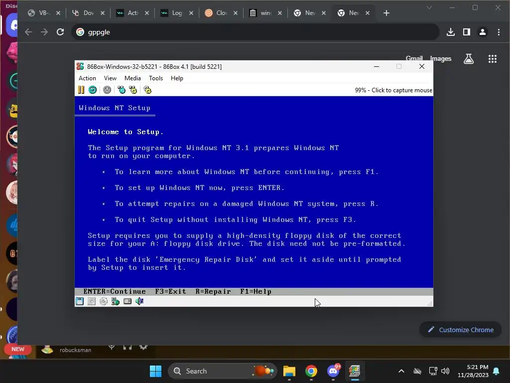The width and height of the screenshot is (510, 383).
Task: Show hidden system tray icons
Action: pos(401,371)
